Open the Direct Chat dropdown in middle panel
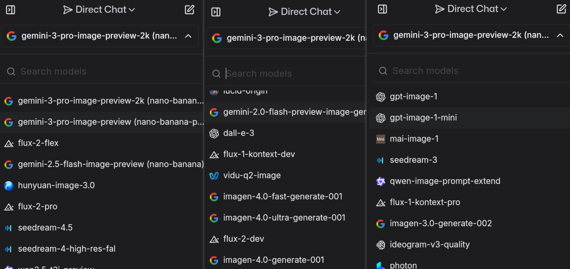Image resolution: width=570 pixels, height=269 pixels. coord(305,12)
